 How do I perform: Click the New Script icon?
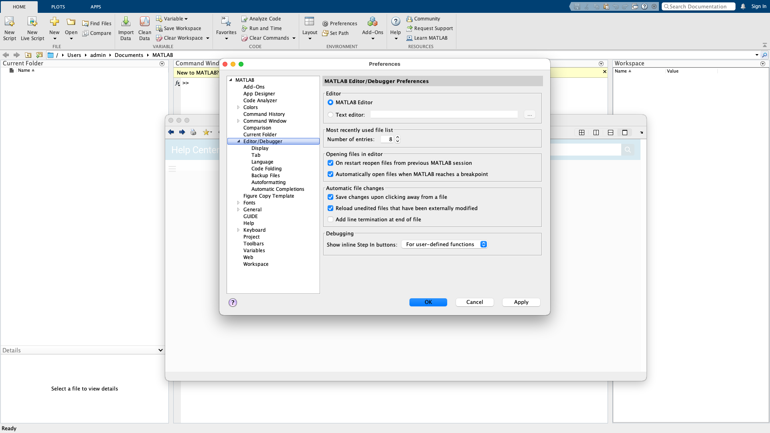(x=10, y=22)
